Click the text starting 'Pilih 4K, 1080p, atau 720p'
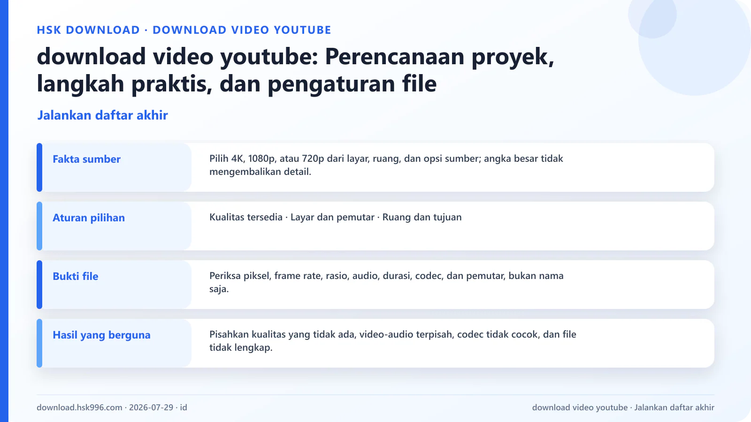The image size is (751, 422). 386,165
